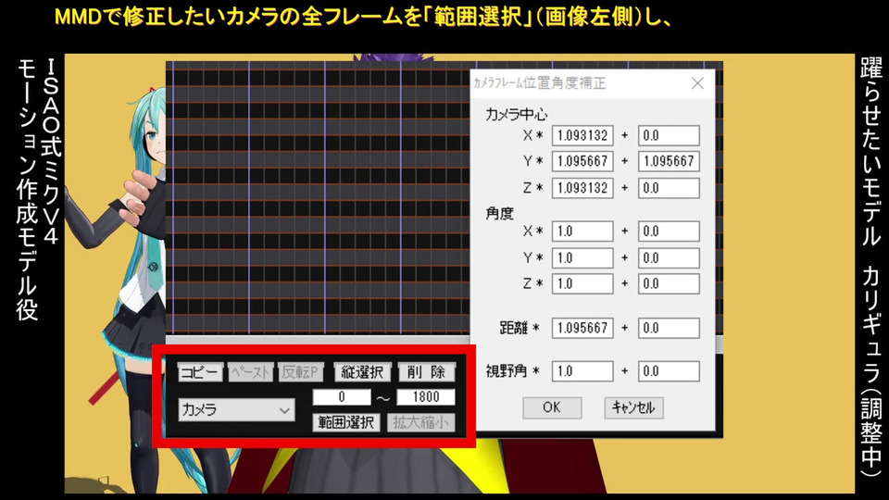Open the カメラ dropdown list
The image size is (889, 500).
(236, 409)
